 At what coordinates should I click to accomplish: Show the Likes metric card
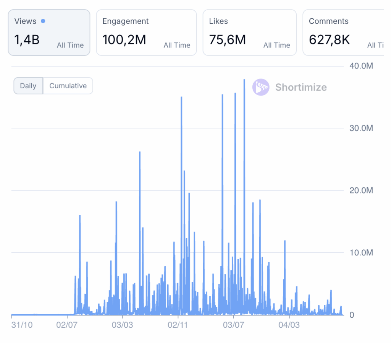[249, 33]
